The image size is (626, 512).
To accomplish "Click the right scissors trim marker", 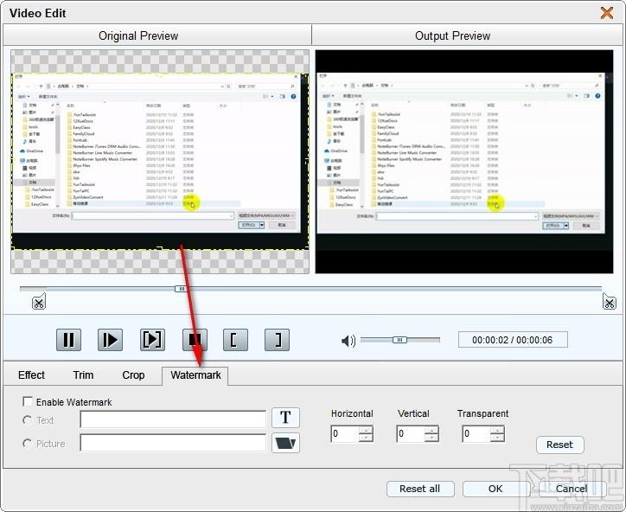I will [610, 302].
